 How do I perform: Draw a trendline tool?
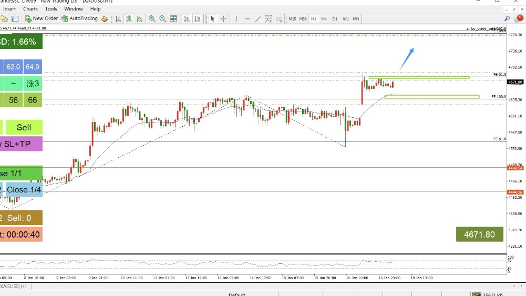pos(258,19)
